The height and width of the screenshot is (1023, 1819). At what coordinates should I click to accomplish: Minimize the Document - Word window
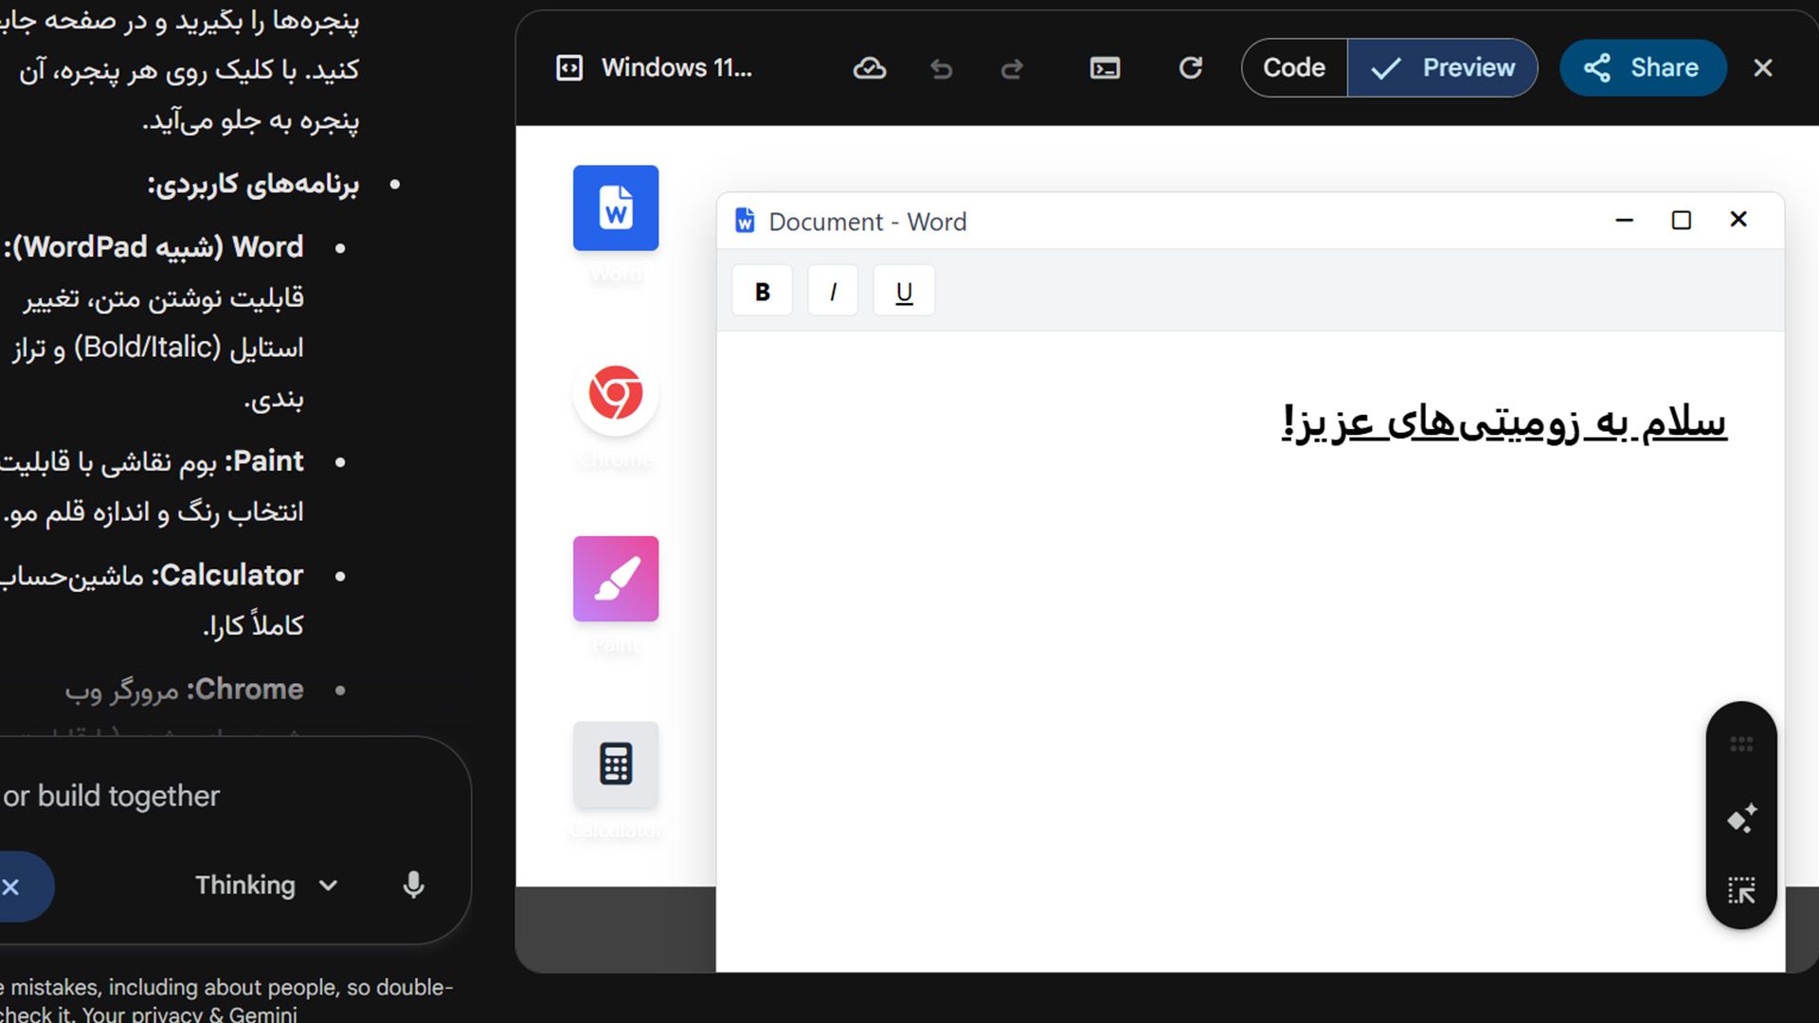click(1626, 219)
